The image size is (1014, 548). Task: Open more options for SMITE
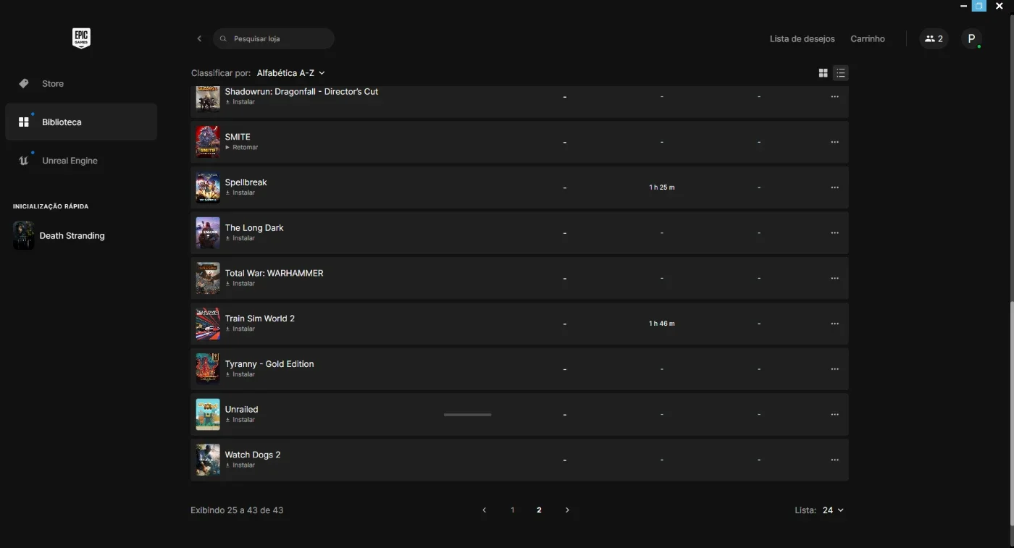coord(834,142)
